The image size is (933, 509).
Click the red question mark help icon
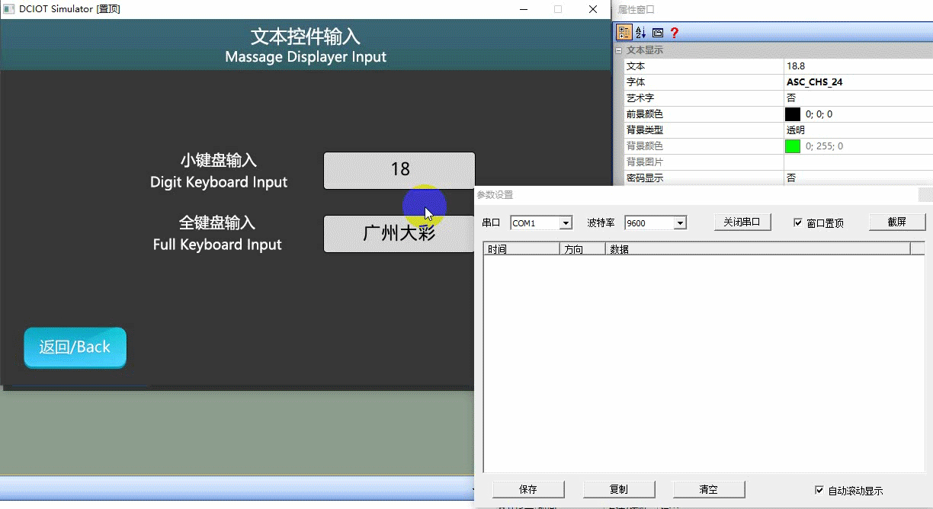pyautogui.click(x=675, y=33)
